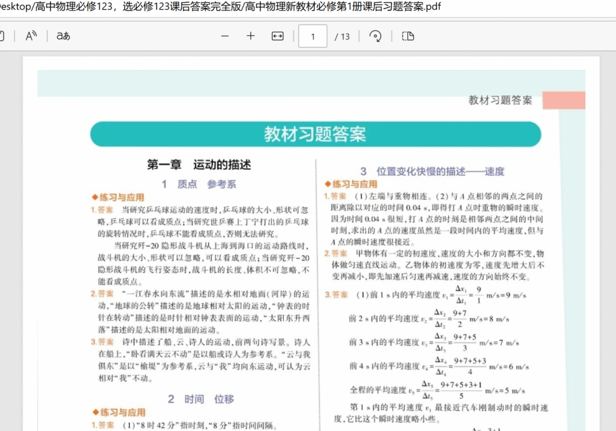Open the translate (aあ) tool
616x431 pixels.
(63, 36)
